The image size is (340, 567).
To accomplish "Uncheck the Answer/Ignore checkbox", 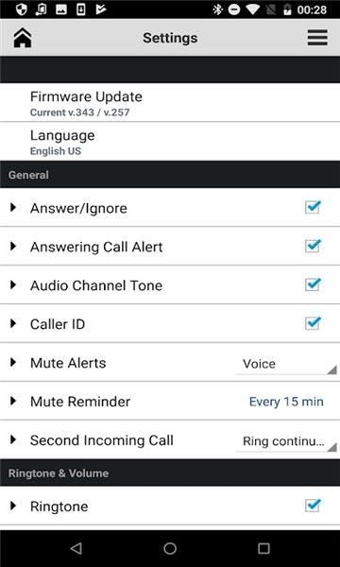I will coord(313,207).
